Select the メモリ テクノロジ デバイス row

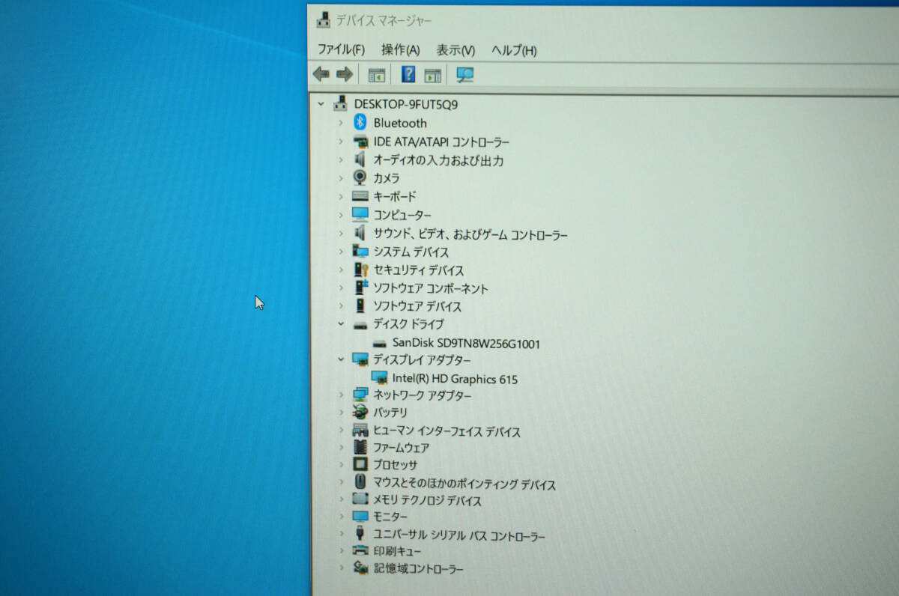(x=427, y=500)
